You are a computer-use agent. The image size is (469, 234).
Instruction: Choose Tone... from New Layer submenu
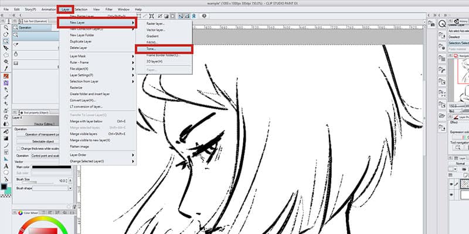[164, 49]
